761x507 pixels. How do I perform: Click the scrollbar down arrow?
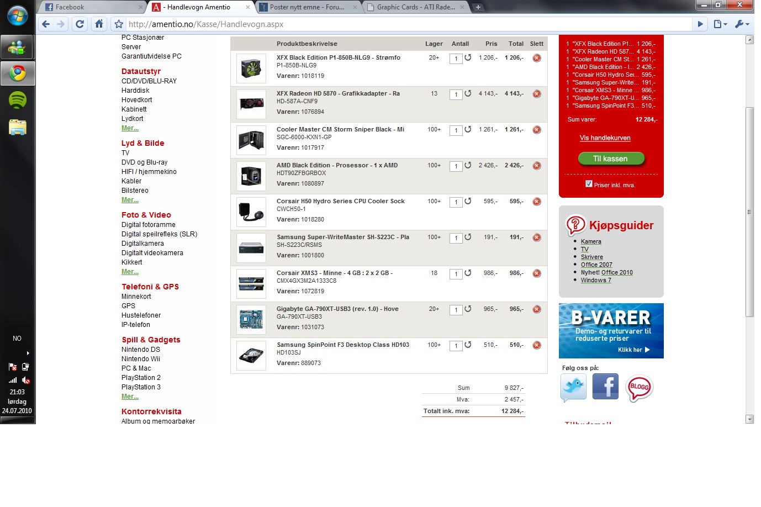coord(749,419)
